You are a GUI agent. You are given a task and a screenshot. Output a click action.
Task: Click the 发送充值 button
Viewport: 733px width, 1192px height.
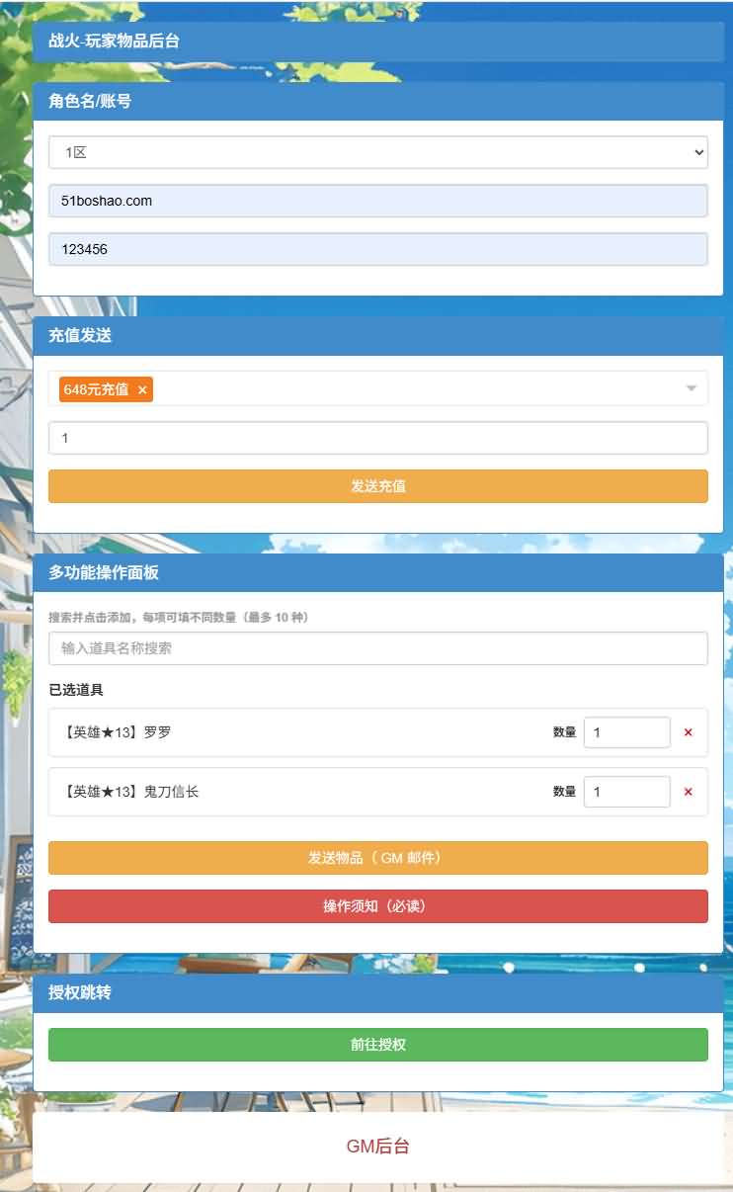[x=378, y=486]
